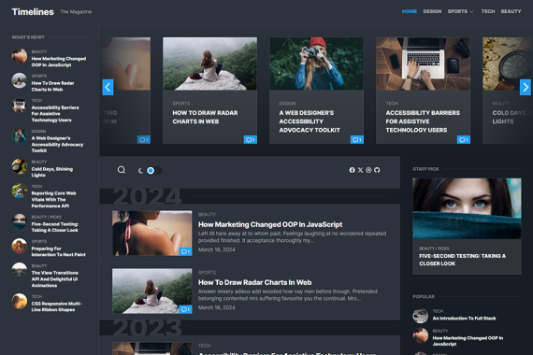The height and width of the screenshot is (355, 533).
Task: Click the carousel previous arrow
Action: 108,87
